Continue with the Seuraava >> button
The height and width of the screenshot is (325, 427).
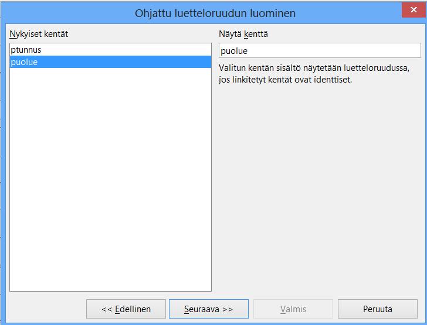pos(209,309)
